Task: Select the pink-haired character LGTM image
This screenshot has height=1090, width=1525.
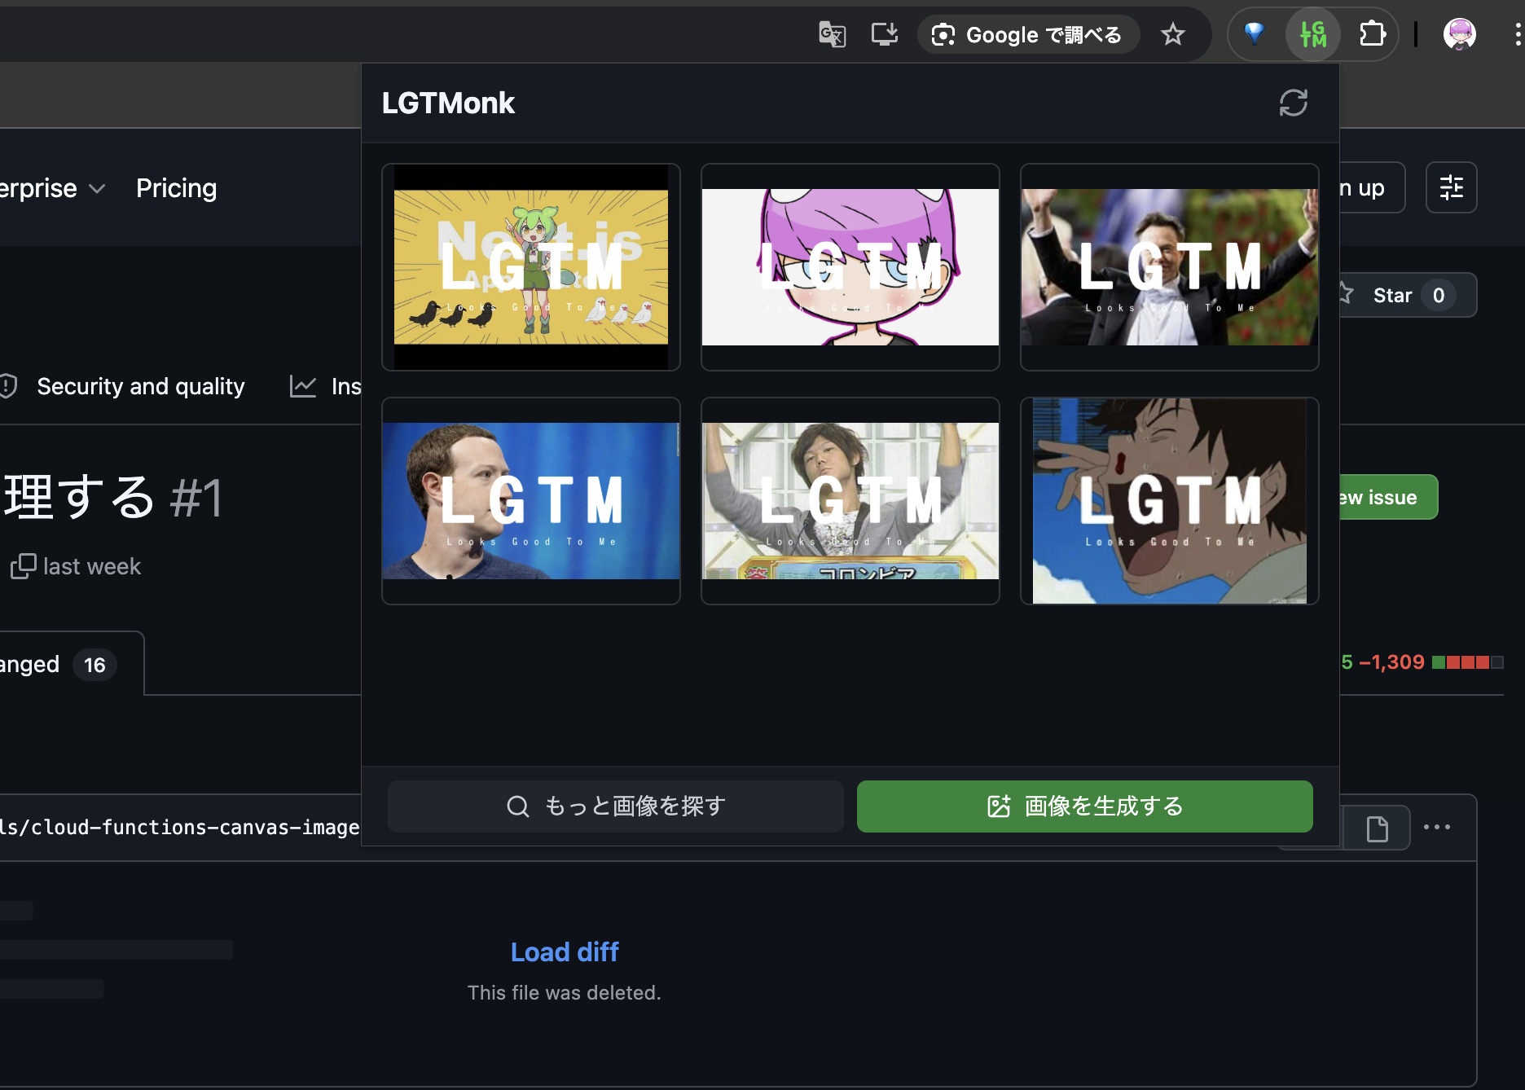Action: (850, 267)
